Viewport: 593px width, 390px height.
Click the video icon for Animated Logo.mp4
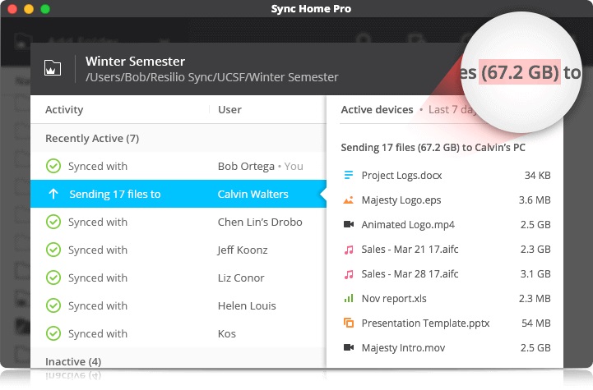348,224
